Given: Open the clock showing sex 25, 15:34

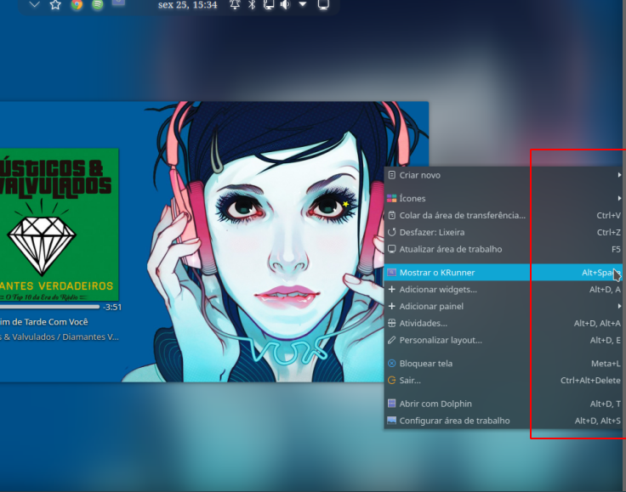Looking at the screenshot, I should 188,5.
